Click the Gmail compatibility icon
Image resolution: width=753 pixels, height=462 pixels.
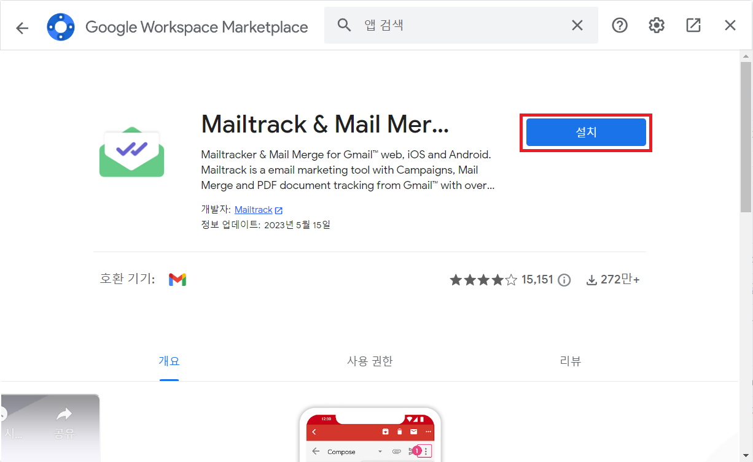[177, 279]
